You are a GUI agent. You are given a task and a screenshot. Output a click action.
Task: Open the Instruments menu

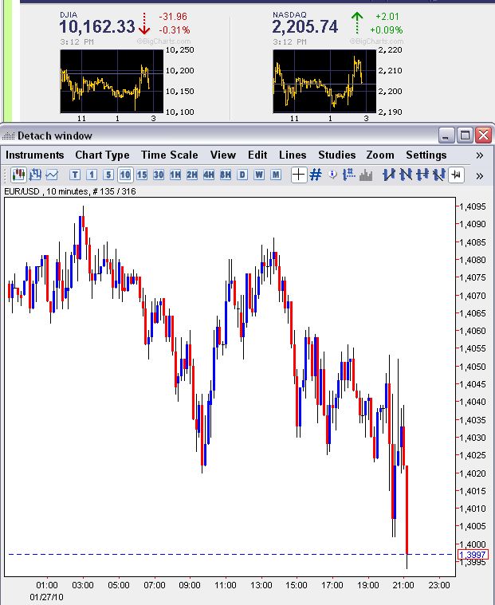(x=35, y=155)
